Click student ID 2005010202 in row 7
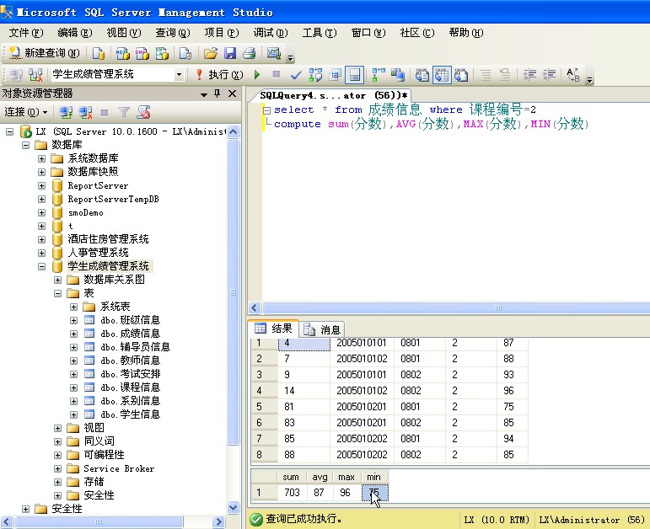 pos(362,439)
